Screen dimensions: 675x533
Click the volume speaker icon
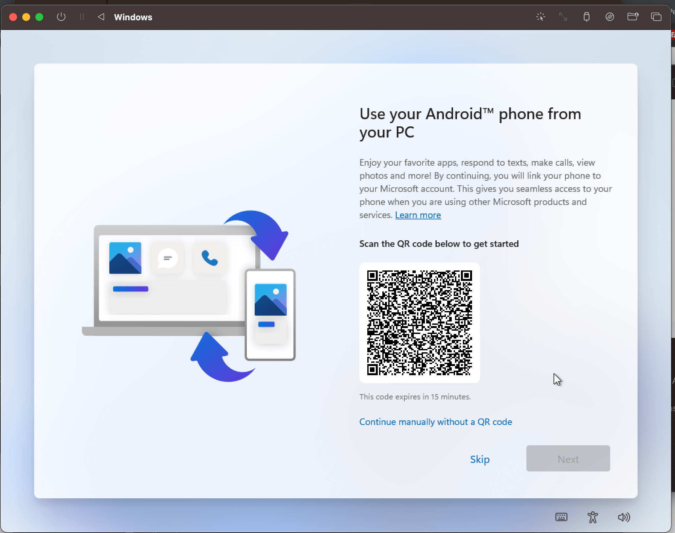[x=624, y=517]
